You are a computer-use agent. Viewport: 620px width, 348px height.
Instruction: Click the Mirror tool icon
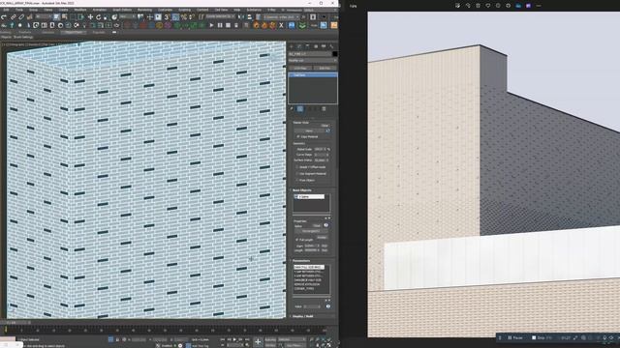point(241,17)
